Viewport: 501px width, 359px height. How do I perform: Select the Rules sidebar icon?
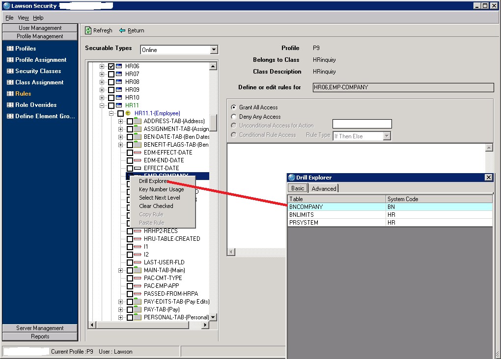(10, 94)
